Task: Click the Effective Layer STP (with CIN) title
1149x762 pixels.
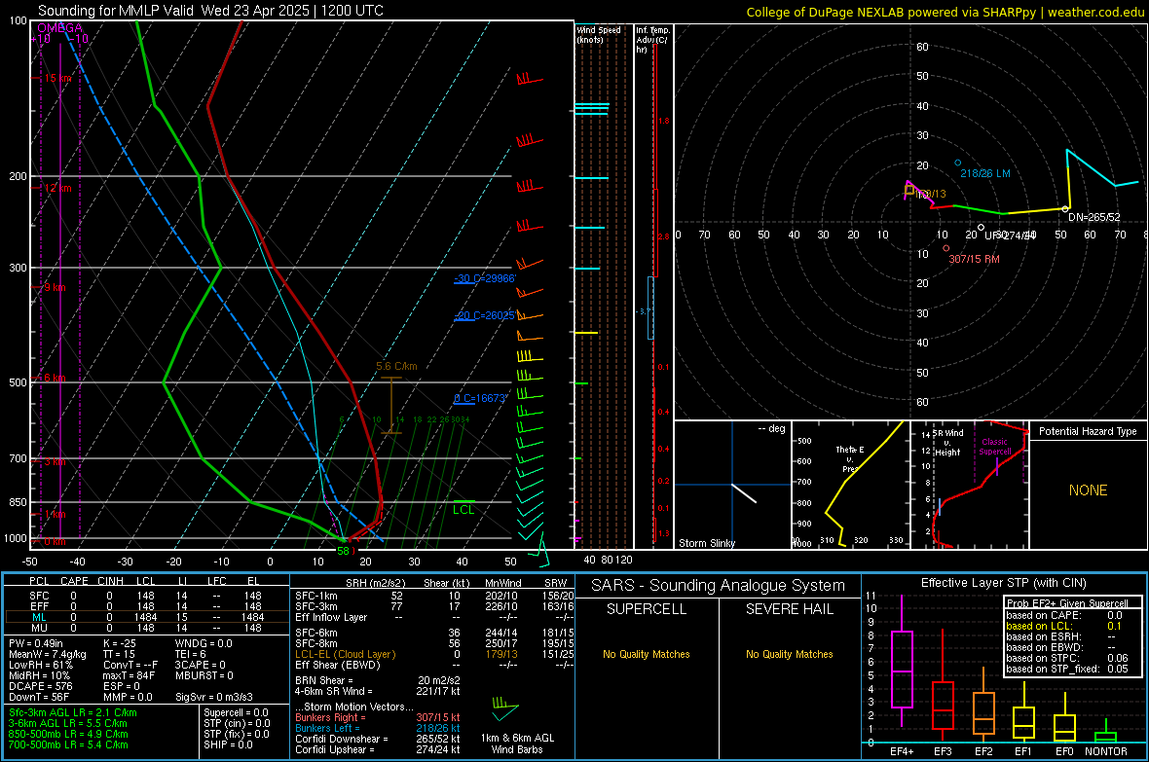Action: click(x=1003, y=583)
